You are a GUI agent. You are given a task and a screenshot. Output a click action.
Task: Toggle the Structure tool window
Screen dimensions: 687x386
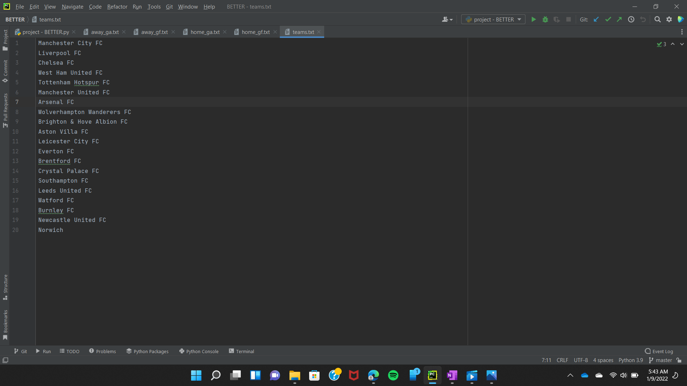[x=5, y=287]
